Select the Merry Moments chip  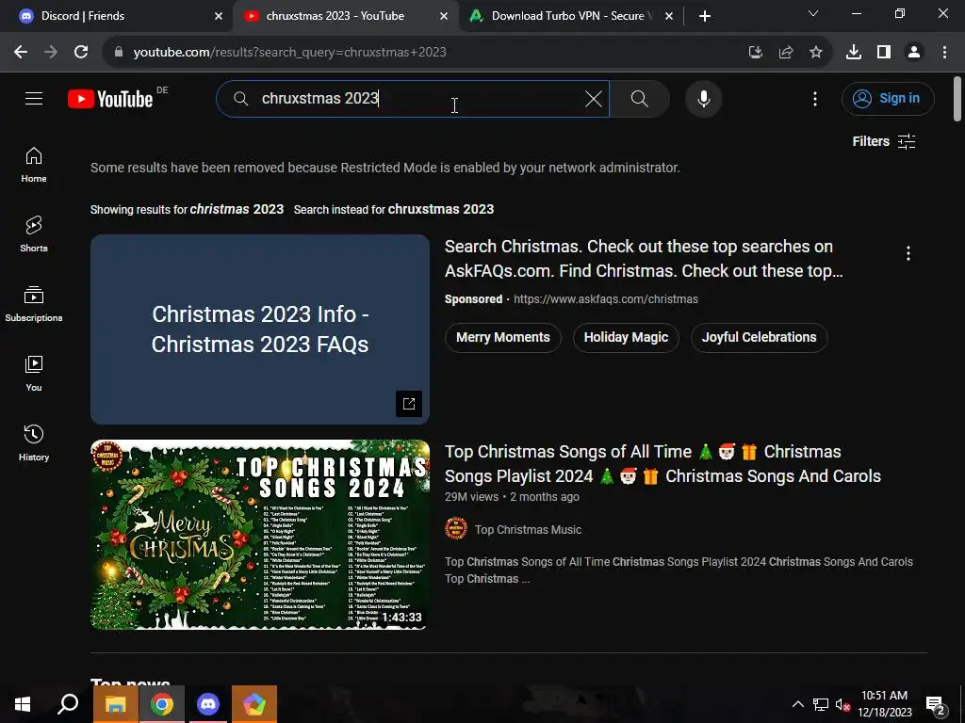pos(503,338)
